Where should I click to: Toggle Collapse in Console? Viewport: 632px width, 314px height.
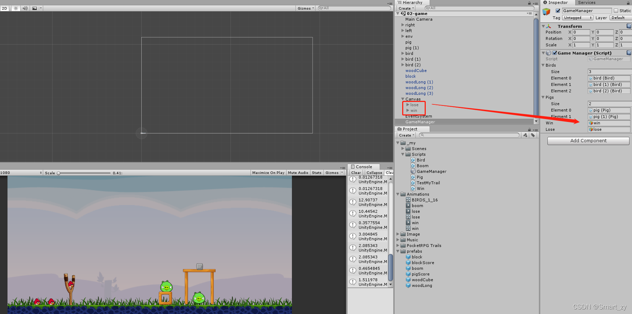[x=374, y=173]
